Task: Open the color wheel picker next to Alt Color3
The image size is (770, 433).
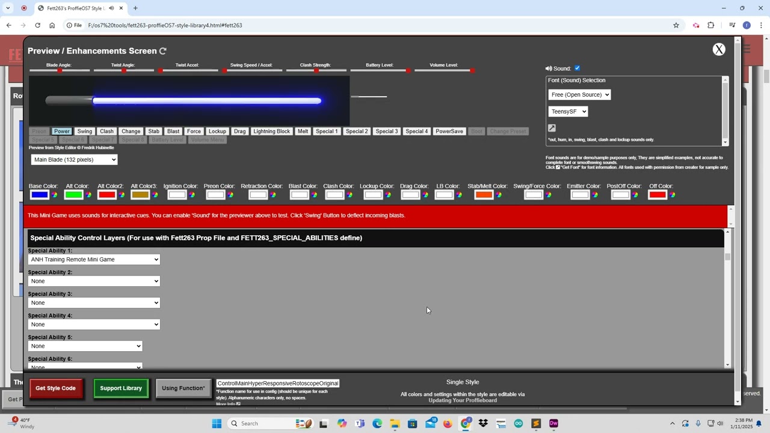Action: click(155, 195)
